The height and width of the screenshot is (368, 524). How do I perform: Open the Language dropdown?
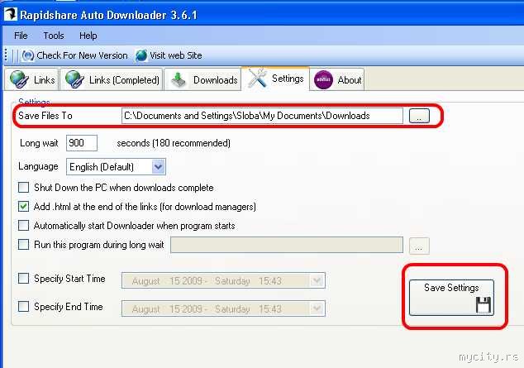158,167
